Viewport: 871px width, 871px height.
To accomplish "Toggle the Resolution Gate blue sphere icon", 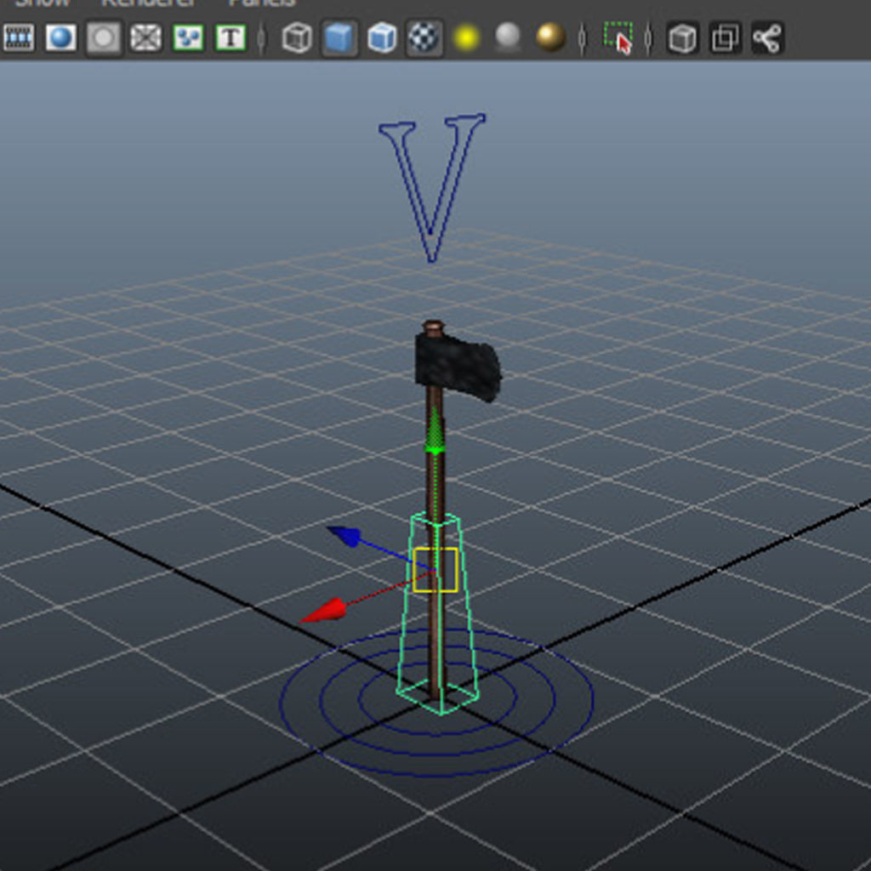I will click(x=60, y=38).
